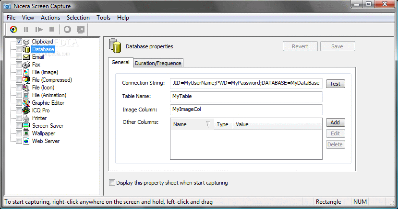Click the Web Server globe icon

[x=26, y=141]
